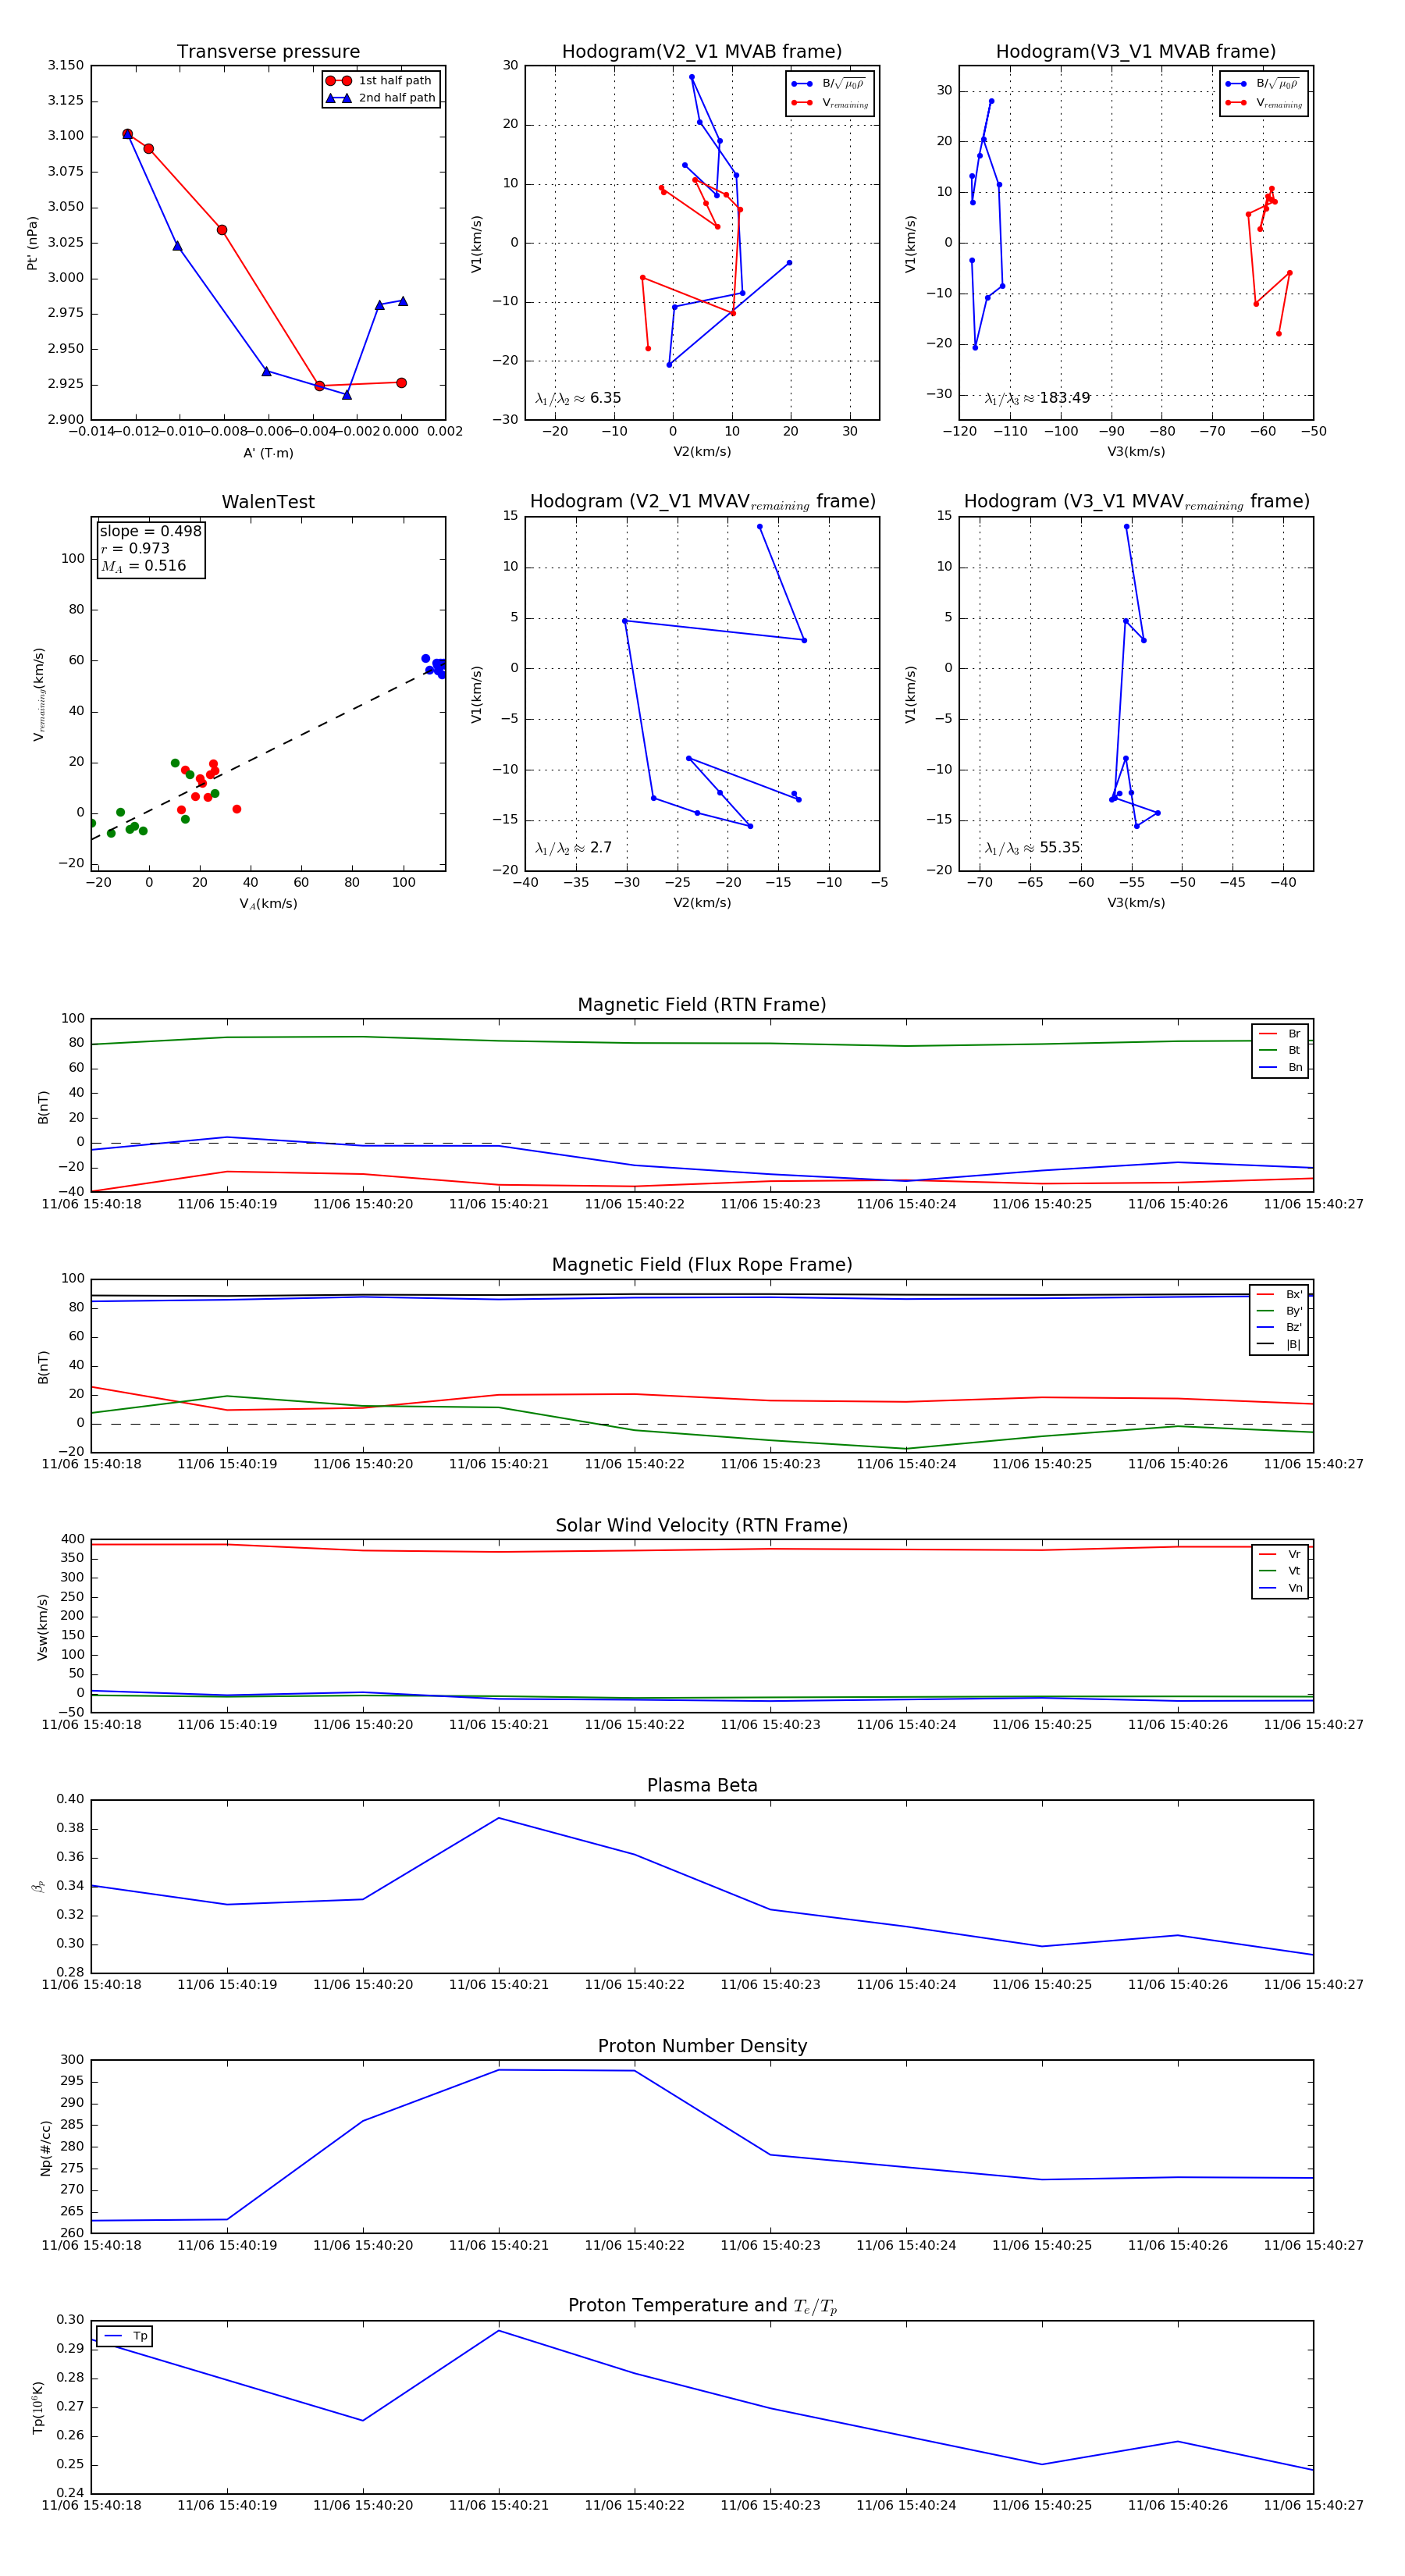Click the 'Magnetic Field (RTN Frame)' title
Viewport: 1405px width, 2576px height.
(x=702, y=1005)
